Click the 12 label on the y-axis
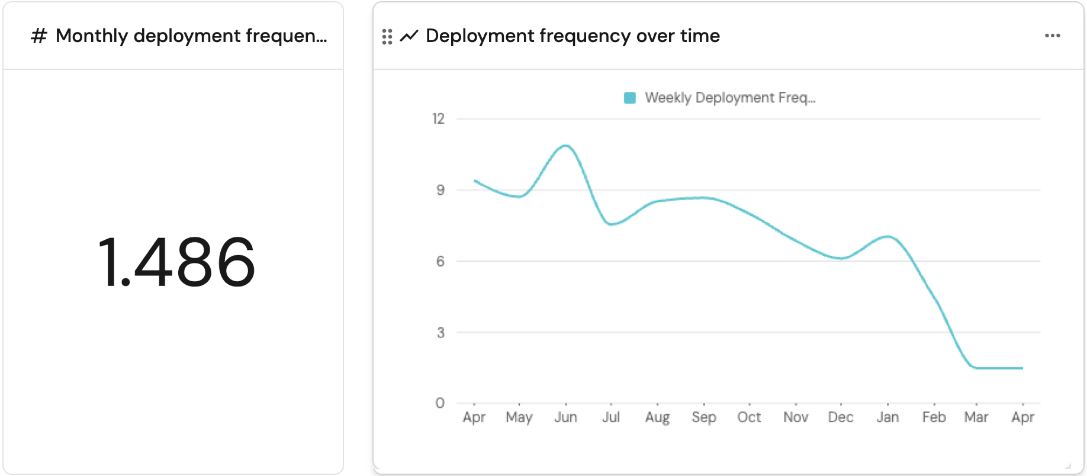The image size is (1087, 476). 438,119
